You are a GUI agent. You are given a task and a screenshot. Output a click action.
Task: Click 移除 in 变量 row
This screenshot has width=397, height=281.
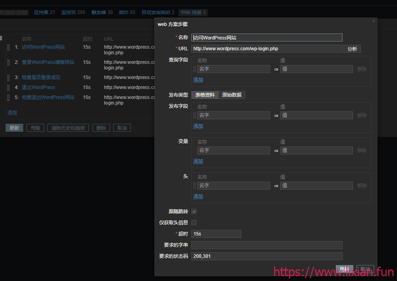pyautogui.click(x=362, y=150)
